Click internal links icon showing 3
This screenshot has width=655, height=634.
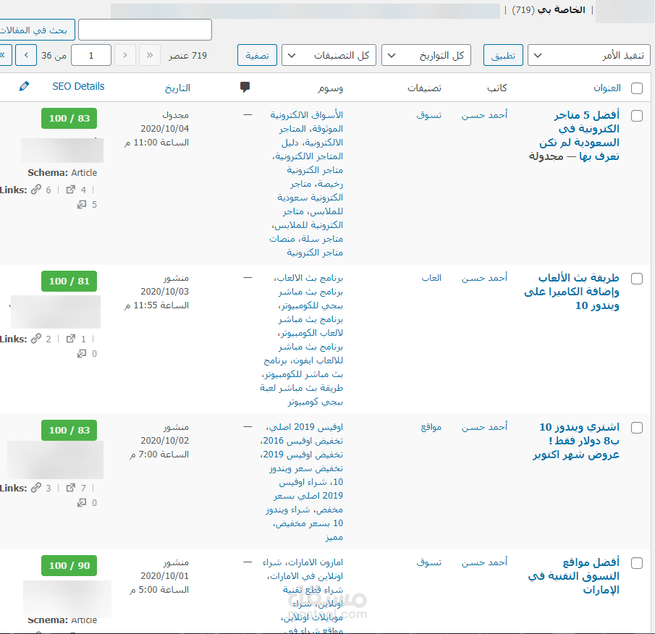coord(36,487)
